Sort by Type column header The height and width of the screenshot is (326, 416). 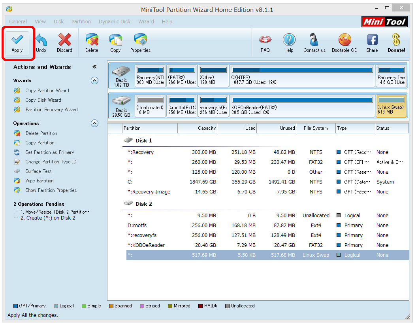(355, 128)
